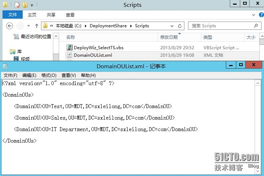Select DeploymentShare in address path
Screen dimensions: 264x176
(108, 26)
